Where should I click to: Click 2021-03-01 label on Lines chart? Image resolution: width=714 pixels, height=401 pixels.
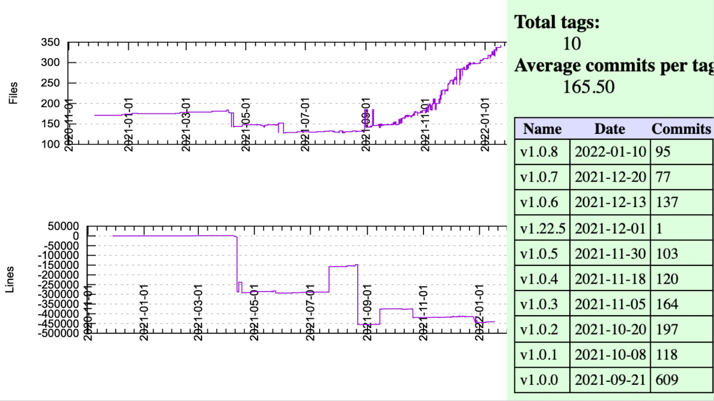click(x=199, y=313)
